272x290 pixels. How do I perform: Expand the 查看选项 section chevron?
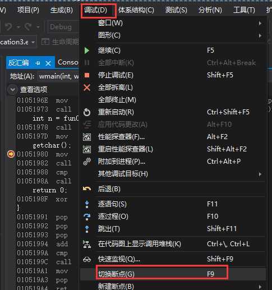pyautogui.click(x=12, y=90)
